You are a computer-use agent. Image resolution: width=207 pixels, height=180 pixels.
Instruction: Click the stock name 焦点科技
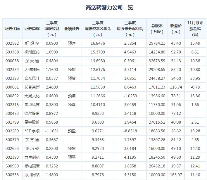32,105
